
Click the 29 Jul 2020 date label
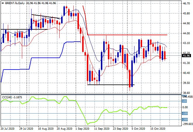(x=26, y=129)
